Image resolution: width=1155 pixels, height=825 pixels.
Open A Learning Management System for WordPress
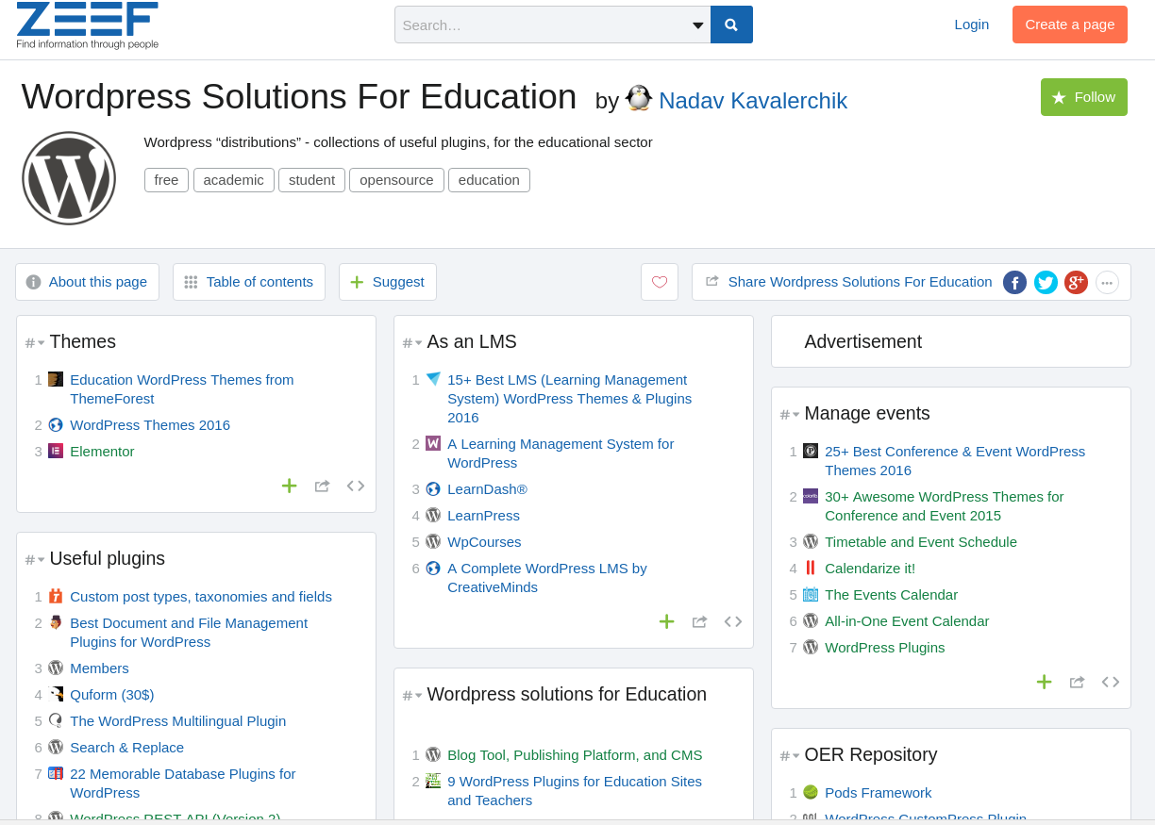point(561,454)
